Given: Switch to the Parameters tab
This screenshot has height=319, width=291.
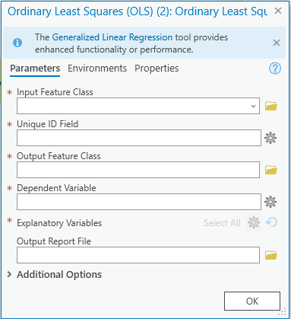Looking at the screenshot, I should (x=35, y=69).
